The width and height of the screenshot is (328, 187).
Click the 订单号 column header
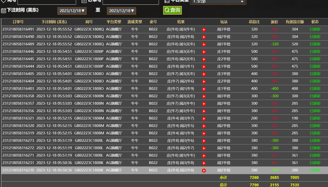tap(18, 22)
